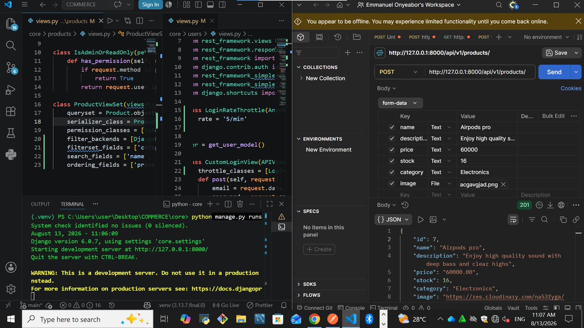Viewport: 584px width, 328px height.
Task: Open the VS Code Explorer view
Action: coord(11,24)
